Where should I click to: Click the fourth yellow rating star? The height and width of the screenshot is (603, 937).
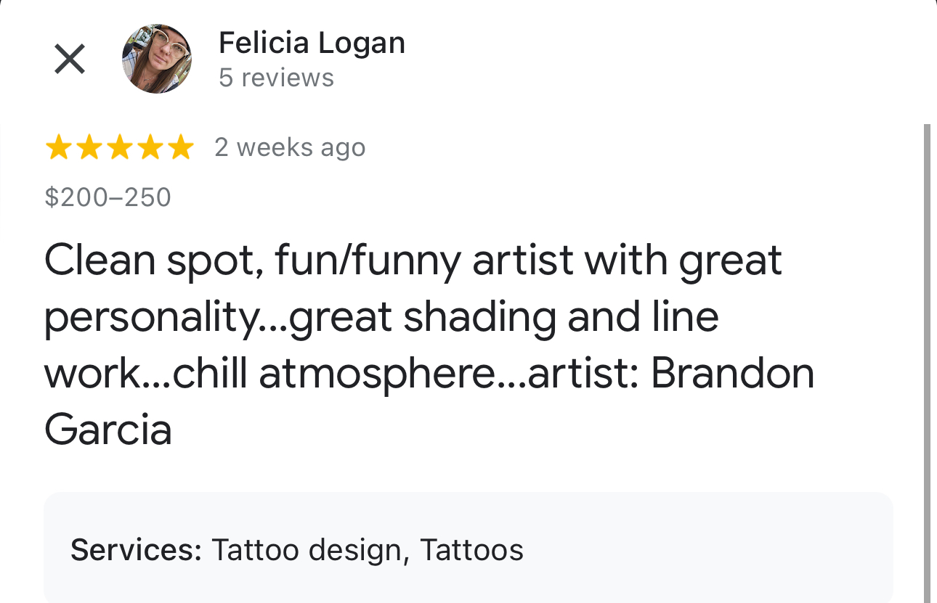coord(150,148)
